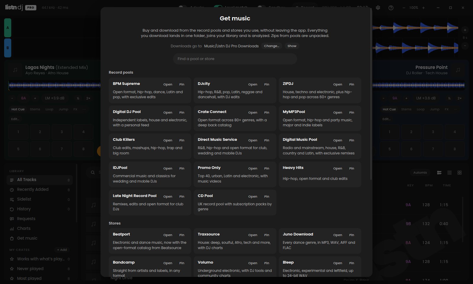The image size is (473, 284).
Task: Switch Pressure Point deck to FX tab
Action: (x=447, y=109)
